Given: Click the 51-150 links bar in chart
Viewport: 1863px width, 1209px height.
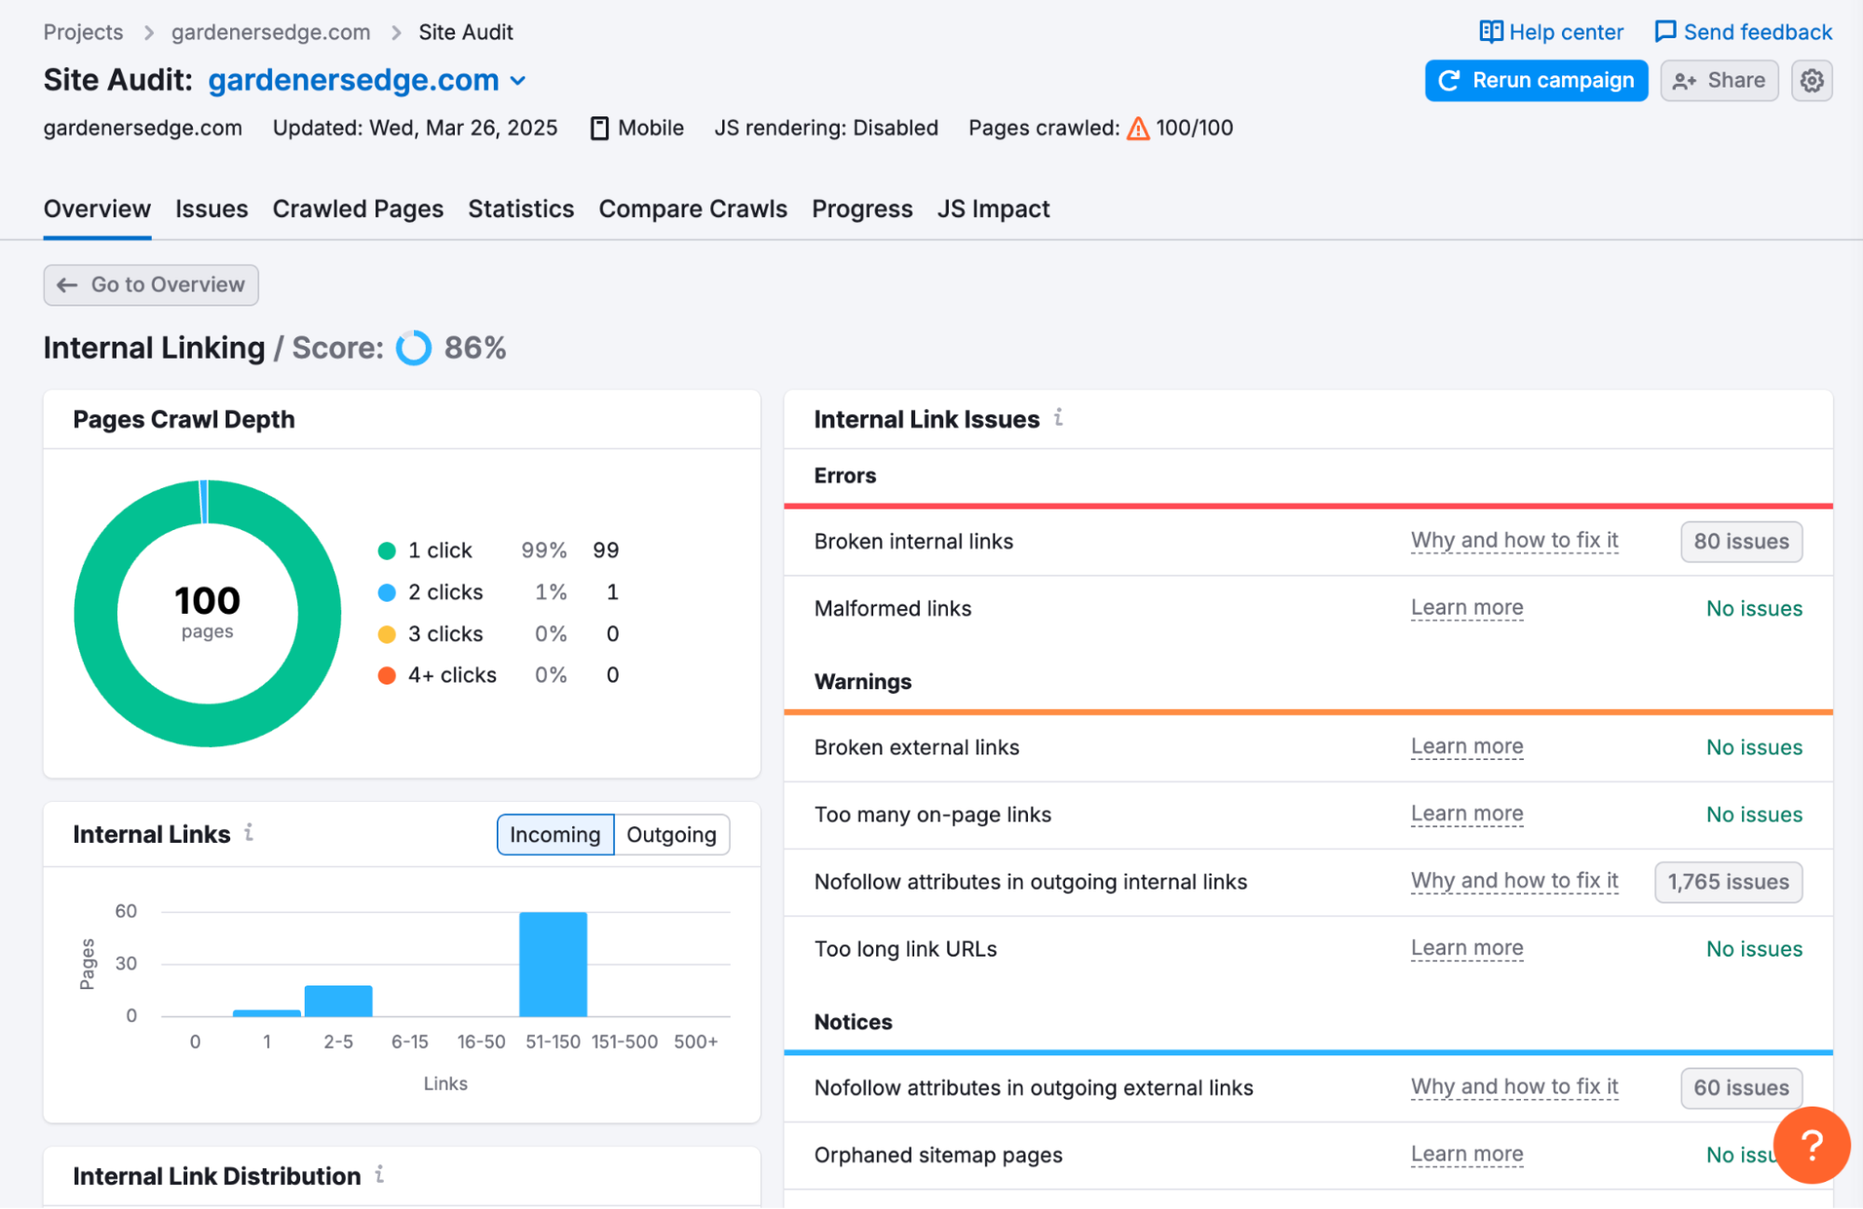Looking at the screenshot, I should click(x=553, y=964).
